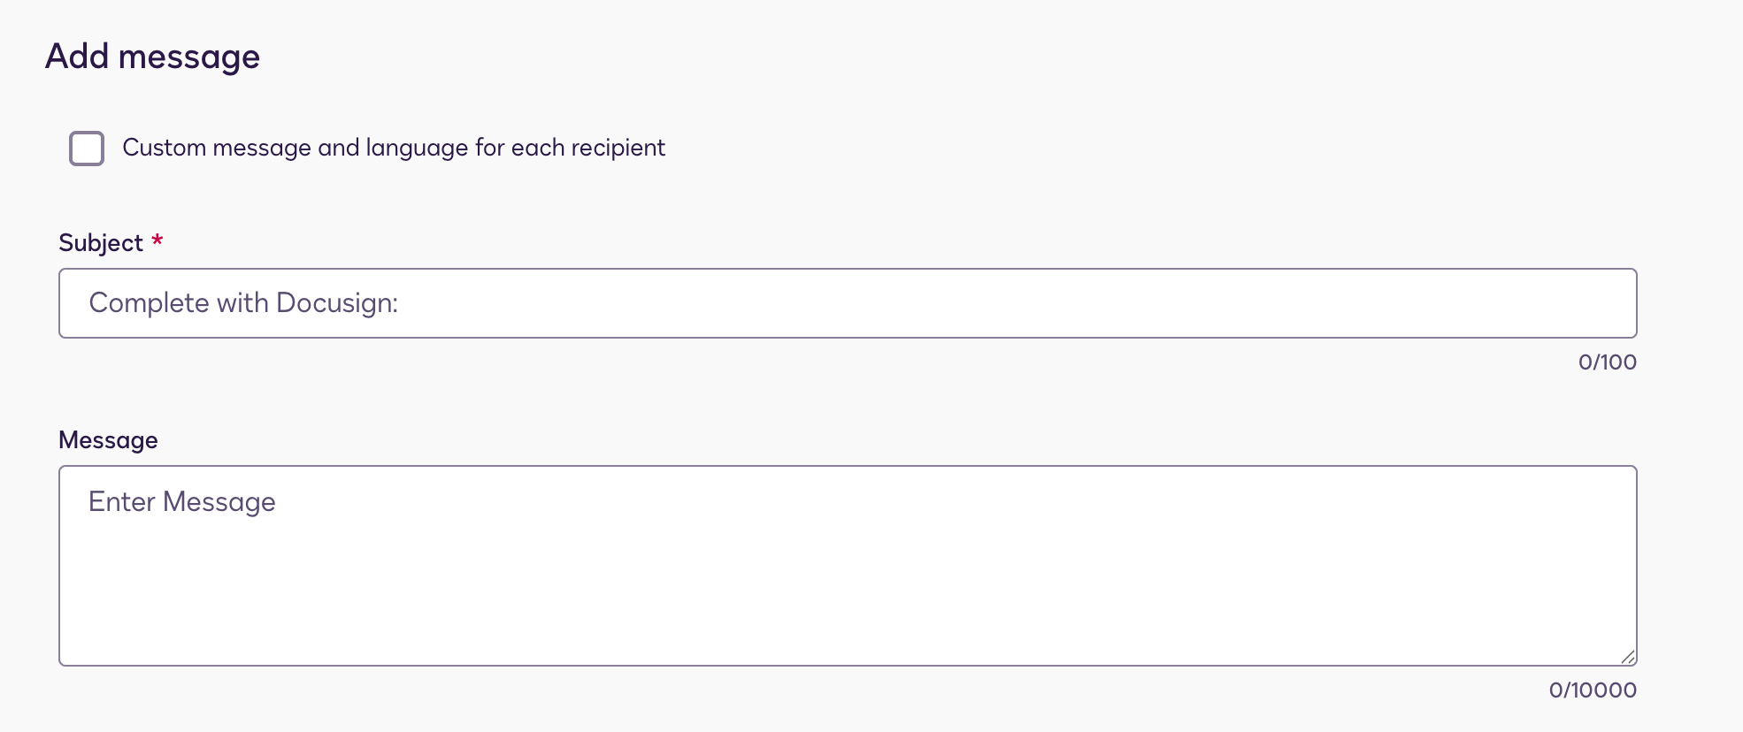The image size is (1743, 732).
Task: Click the Custom message and language label
Action: (393, 148)
